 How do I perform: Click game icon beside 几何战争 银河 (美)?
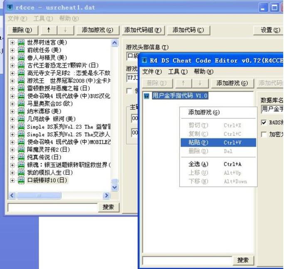click(21, 119)
